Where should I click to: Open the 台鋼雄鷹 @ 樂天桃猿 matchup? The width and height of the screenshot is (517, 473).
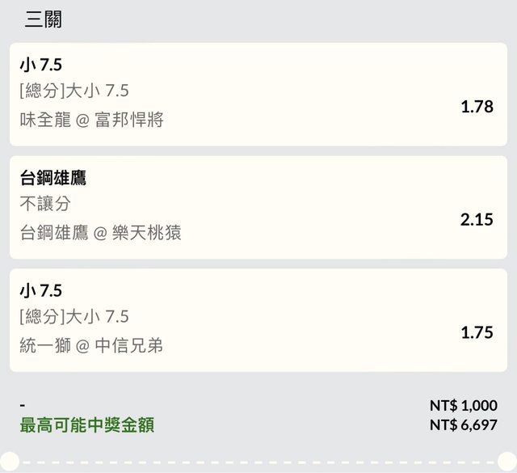click(x=100, y=233)
